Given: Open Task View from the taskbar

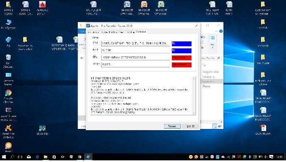Looking at the screenshot, I should point(20,157).
